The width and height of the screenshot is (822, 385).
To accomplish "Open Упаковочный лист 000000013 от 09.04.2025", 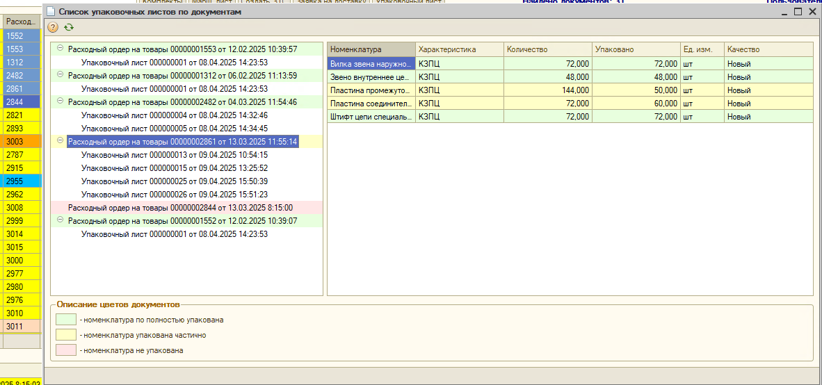I will tap(175, 155).
